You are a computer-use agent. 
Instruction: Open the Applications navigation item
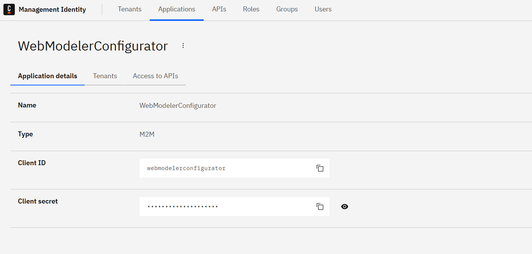coord(177,9)
